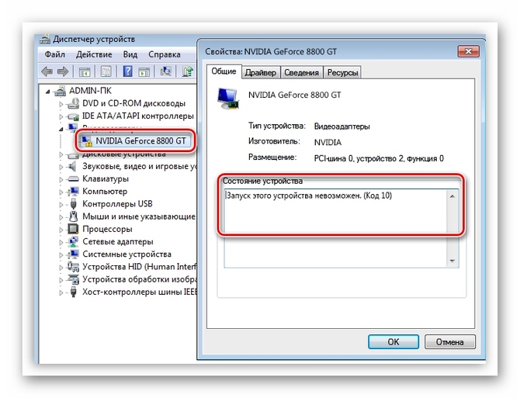Viewport: 520px width, 398px height.
Task: Select the Общие tab
Action: coord(224,71)
